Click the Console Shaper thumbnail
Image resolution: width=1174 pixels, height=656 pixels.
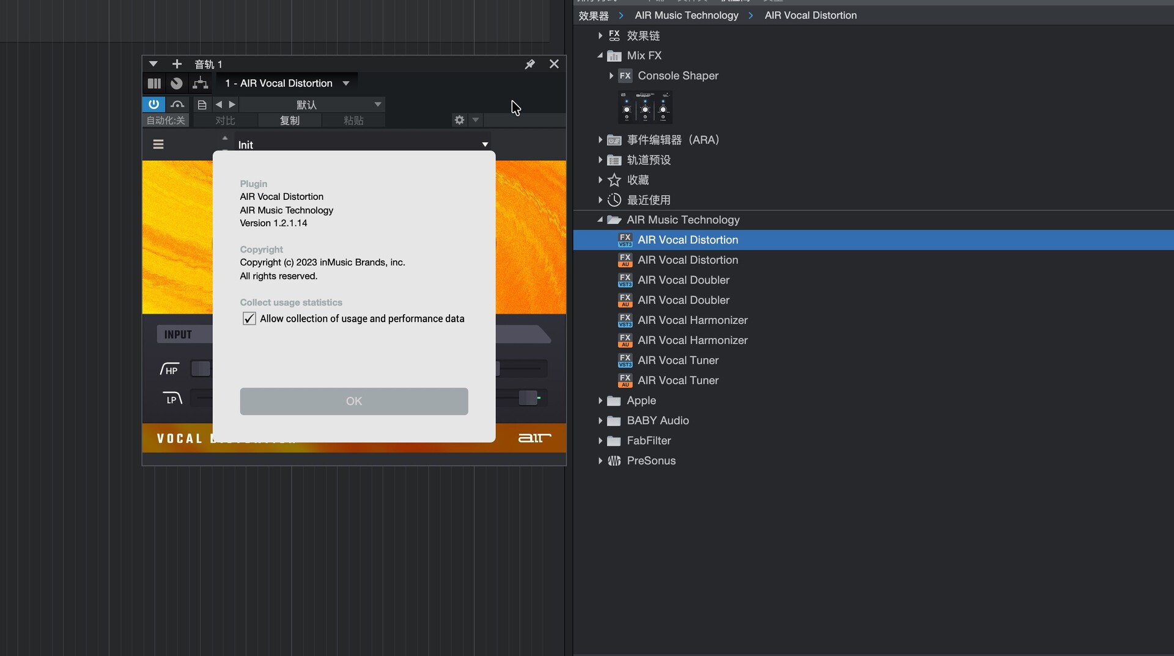[645, 108]
